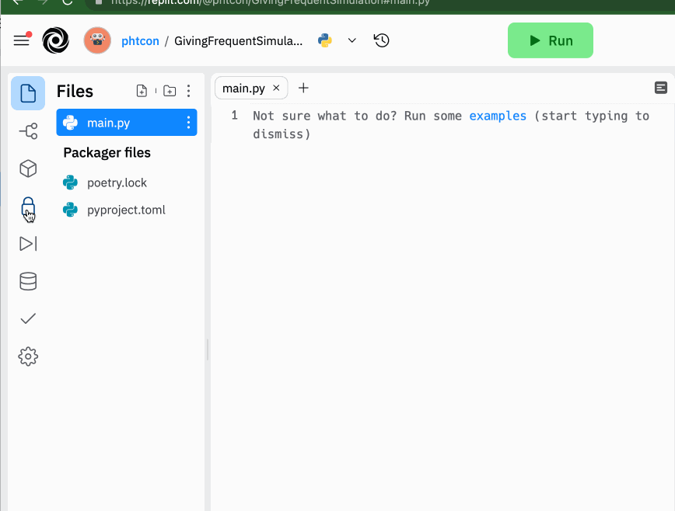Open the Python language dropdown
Image resolution: width=675 pixels, height=511 pixels.
point(351,40)
